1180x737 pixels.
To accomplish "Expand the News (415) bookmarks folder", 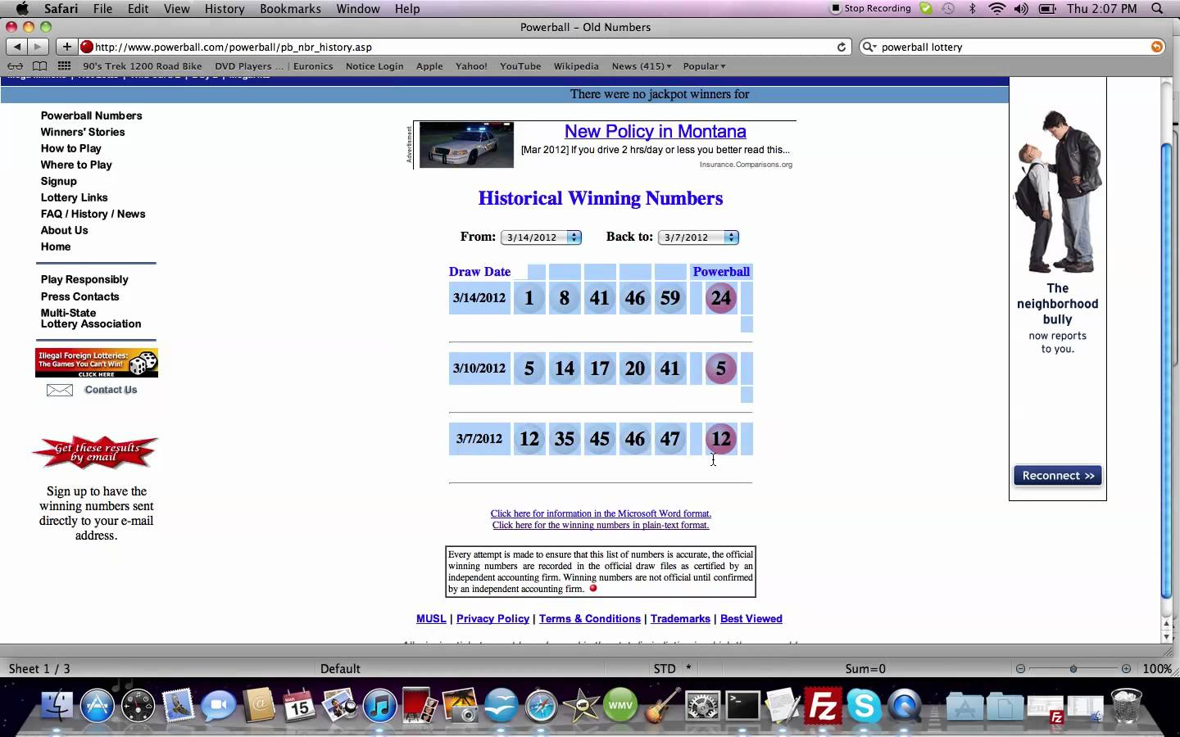I will coord(642,66).
